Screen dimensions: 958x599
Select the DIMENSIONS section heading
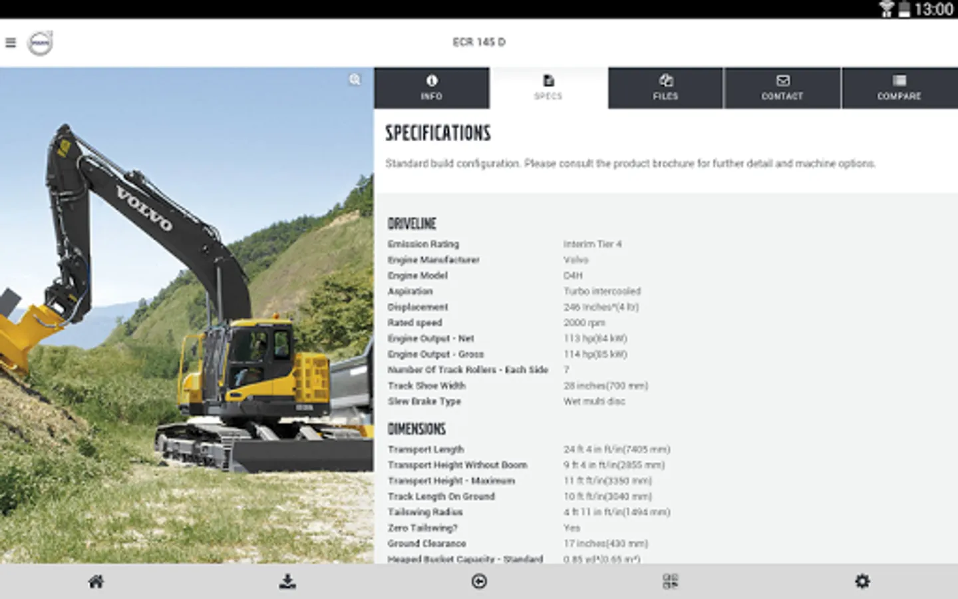tap(416, 429)
